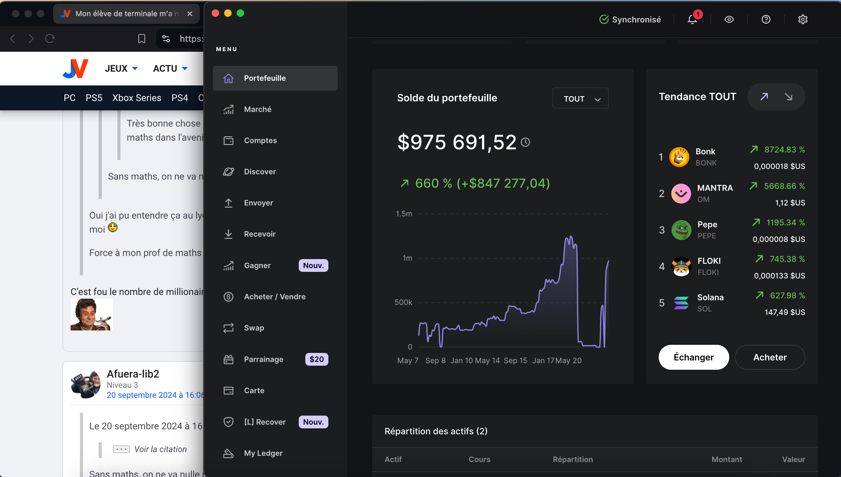Go back in the browser window

(13, 39)
